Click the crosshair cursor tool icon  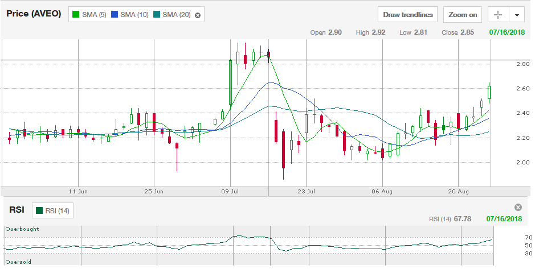[x=498, y=15]
